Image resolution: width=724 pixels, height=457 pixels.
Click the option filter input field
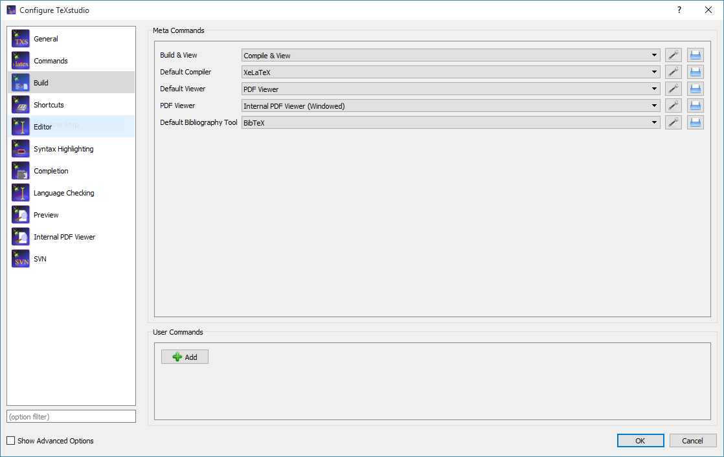pyautogui.click(x=71, y=416)
